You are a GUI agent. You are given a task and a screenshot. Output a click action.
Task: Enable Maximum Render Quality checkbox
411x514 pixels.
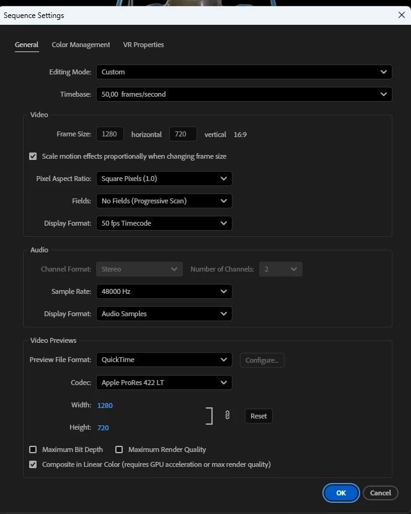(119, 450)
